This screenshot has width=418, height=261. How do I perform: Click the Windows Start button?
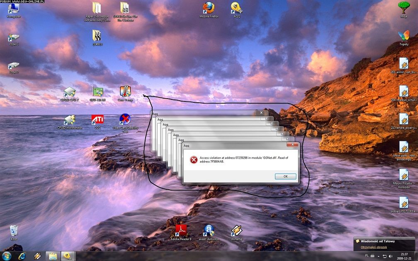[x=7, y=256]
